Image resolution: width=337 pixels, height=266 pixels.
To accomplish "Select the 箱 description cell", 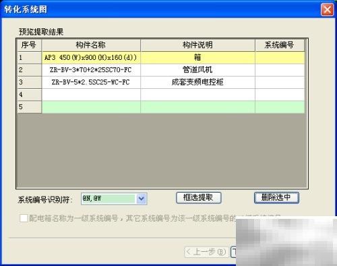I will click(x=197, y=58).
